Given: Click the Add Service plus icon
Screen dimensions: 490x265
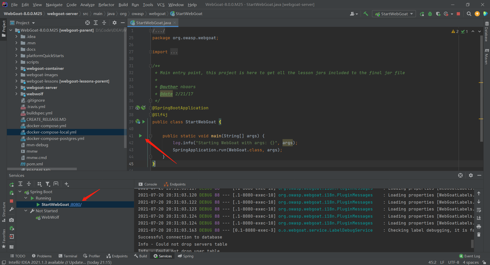Looking at the screenshot, I should [67, 184].
